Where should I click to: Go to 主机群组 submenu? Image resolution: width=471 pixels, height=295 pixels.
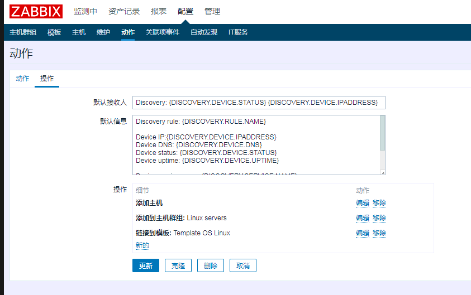(23, 32)
